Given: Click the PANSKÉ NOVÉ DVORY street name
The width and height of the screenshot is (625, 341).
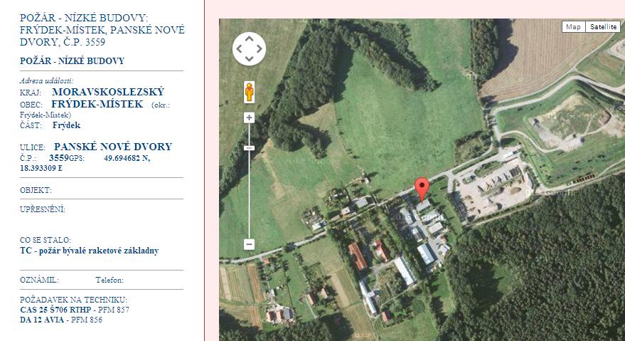Looking at the screenshot, I should click(x=113, y=147).
